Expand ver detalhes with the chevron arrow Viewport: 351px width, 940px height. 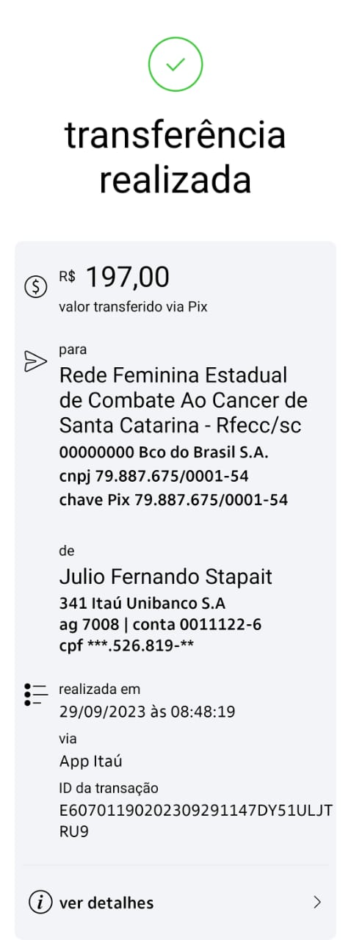(317, 902)
